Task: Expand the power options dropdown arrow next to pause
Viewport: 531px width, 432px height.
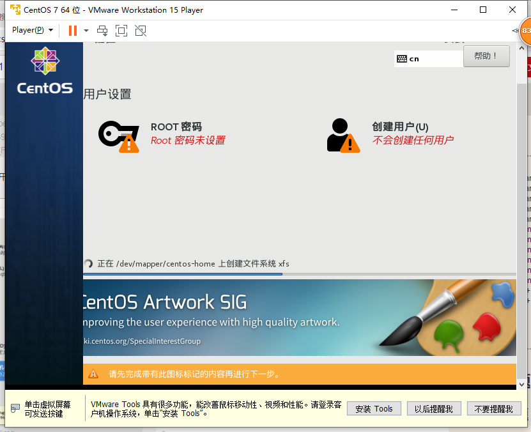Action: click(x=86, y=31)
